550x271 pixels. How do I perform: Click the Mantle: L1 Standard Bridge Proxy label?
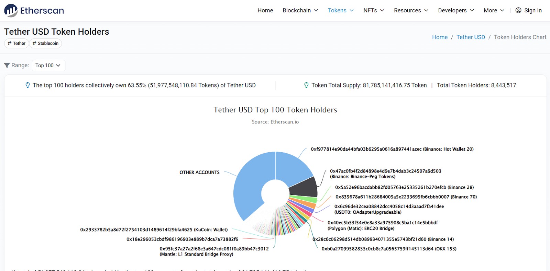(214, 251)
